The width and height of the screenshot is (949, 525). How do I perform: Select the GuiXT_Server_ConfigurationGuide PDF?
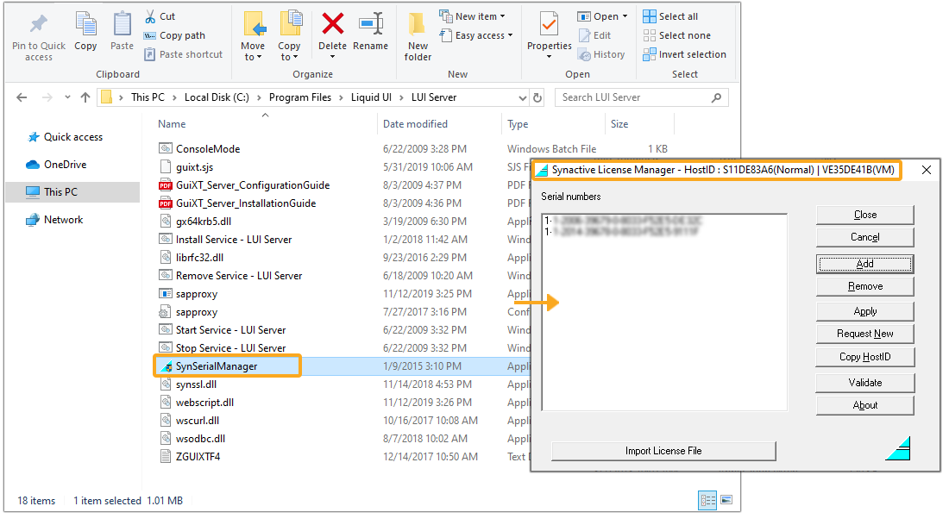[253, 185]
